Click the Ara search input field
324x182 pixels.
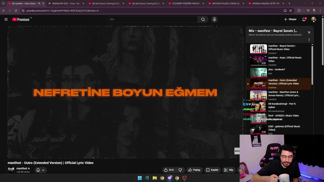[x=152, y=19]
